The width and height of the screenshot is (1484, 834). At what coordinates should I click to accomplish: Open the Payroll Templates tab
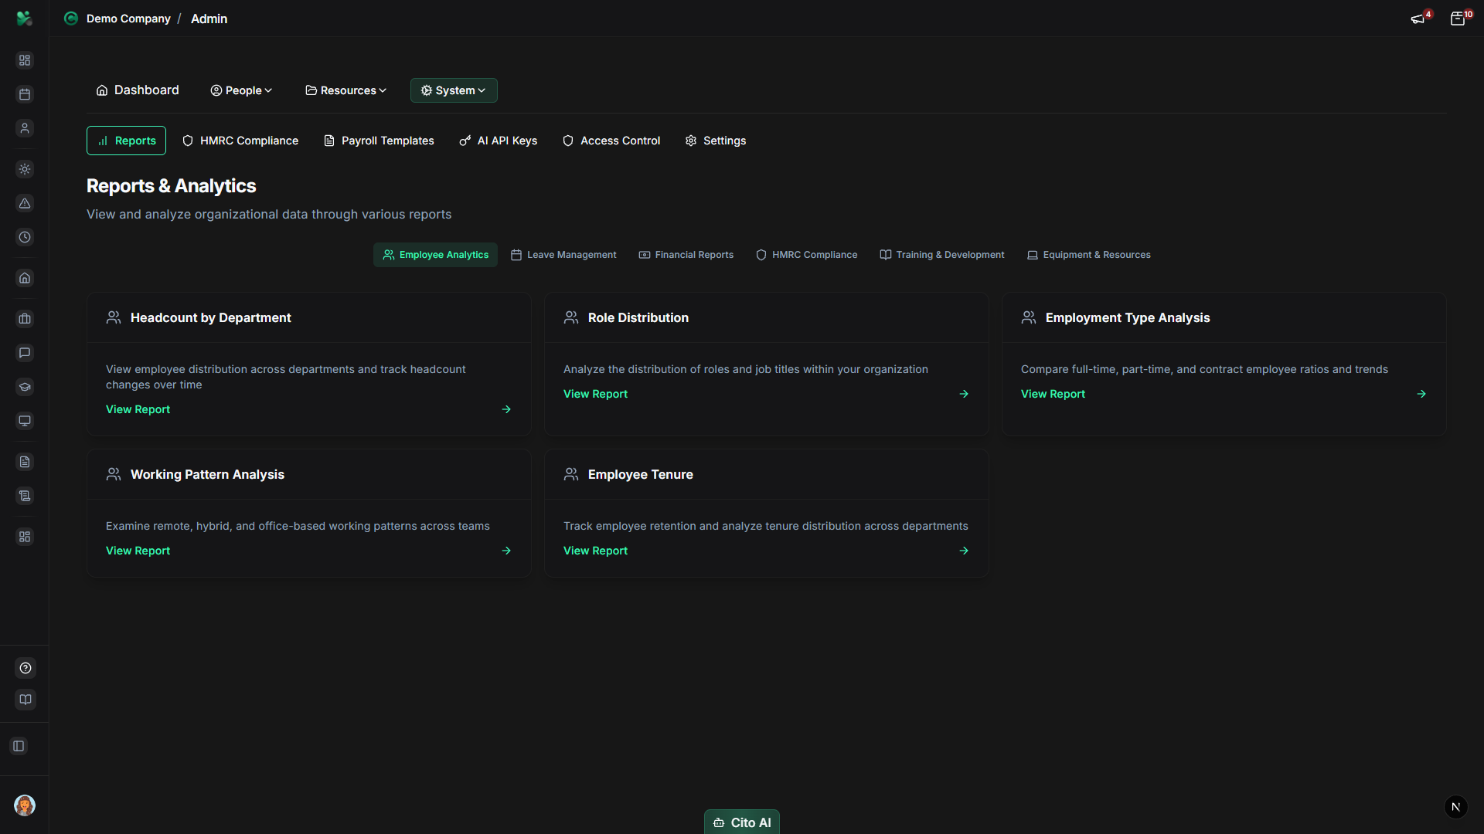(x=378, y=141)
